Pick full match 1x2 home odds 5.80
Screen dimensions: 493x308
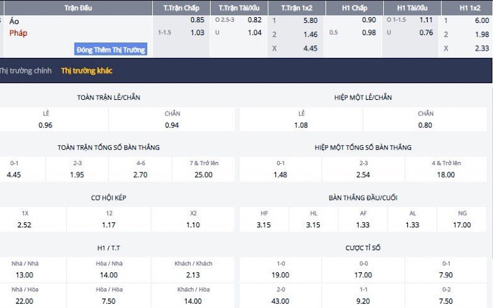point(310,20)
